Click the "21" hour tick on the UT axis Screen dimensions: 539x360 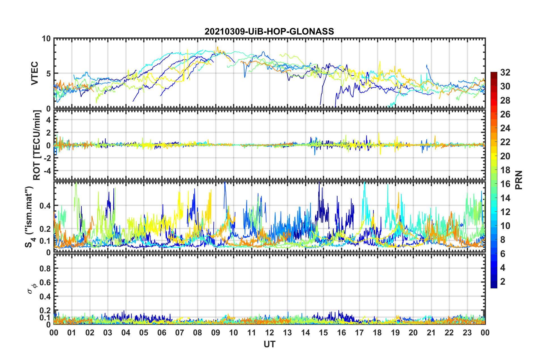tap(431, 333)
